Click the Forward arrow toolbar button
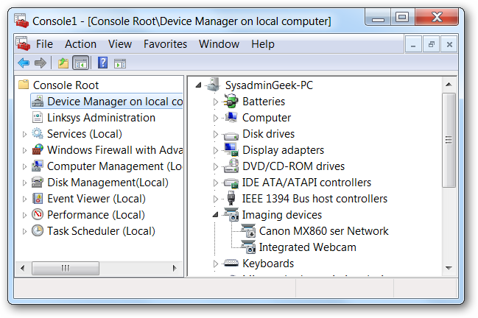 (40, 63)
